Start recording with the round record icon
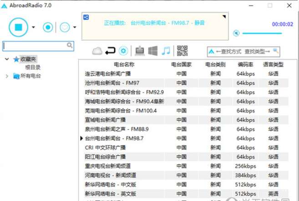Image resolution: width=299 pixels, height=201 pixels. (x=48, y=27)
